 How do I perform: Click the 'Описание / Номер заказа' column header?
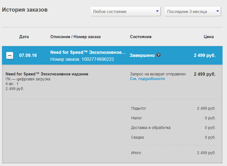[x=75, y=37]
